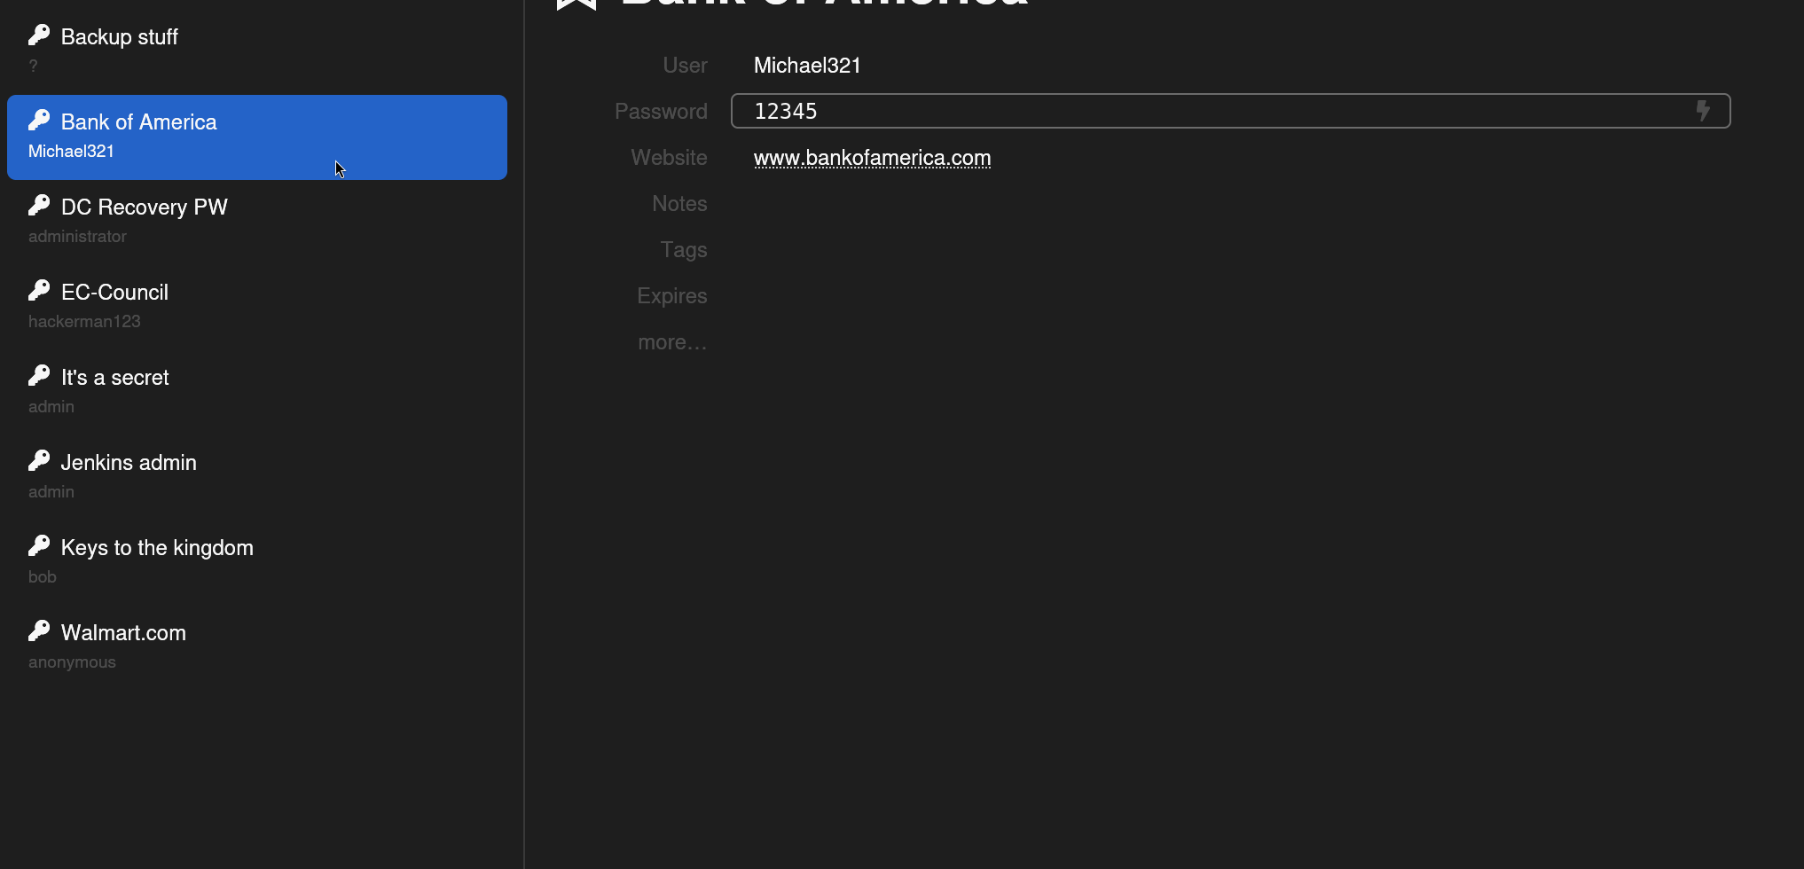Image resolution: width=1804 pixels, height=869 pixels.
Task: Click the Notes field label
Action: (x=679, y=204)
